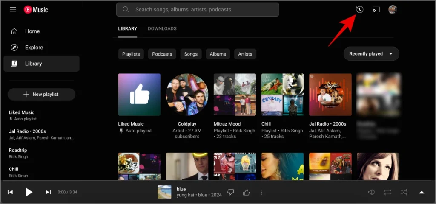The width and height of the screenshot is (436, 204).
Task: Click the volume speaker icon
Action: click(371, 192)
